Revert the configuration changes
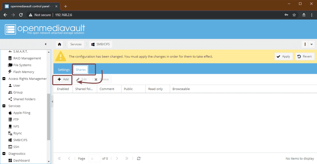Image resolution: width=317 pixels, height=164 pixels. [305, 57]
